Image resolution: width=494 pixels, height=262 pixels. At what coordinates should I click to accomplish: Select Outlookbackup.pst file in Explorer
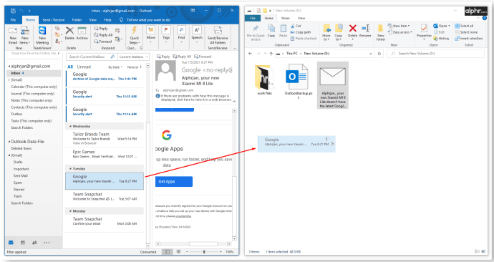(299, 81)
